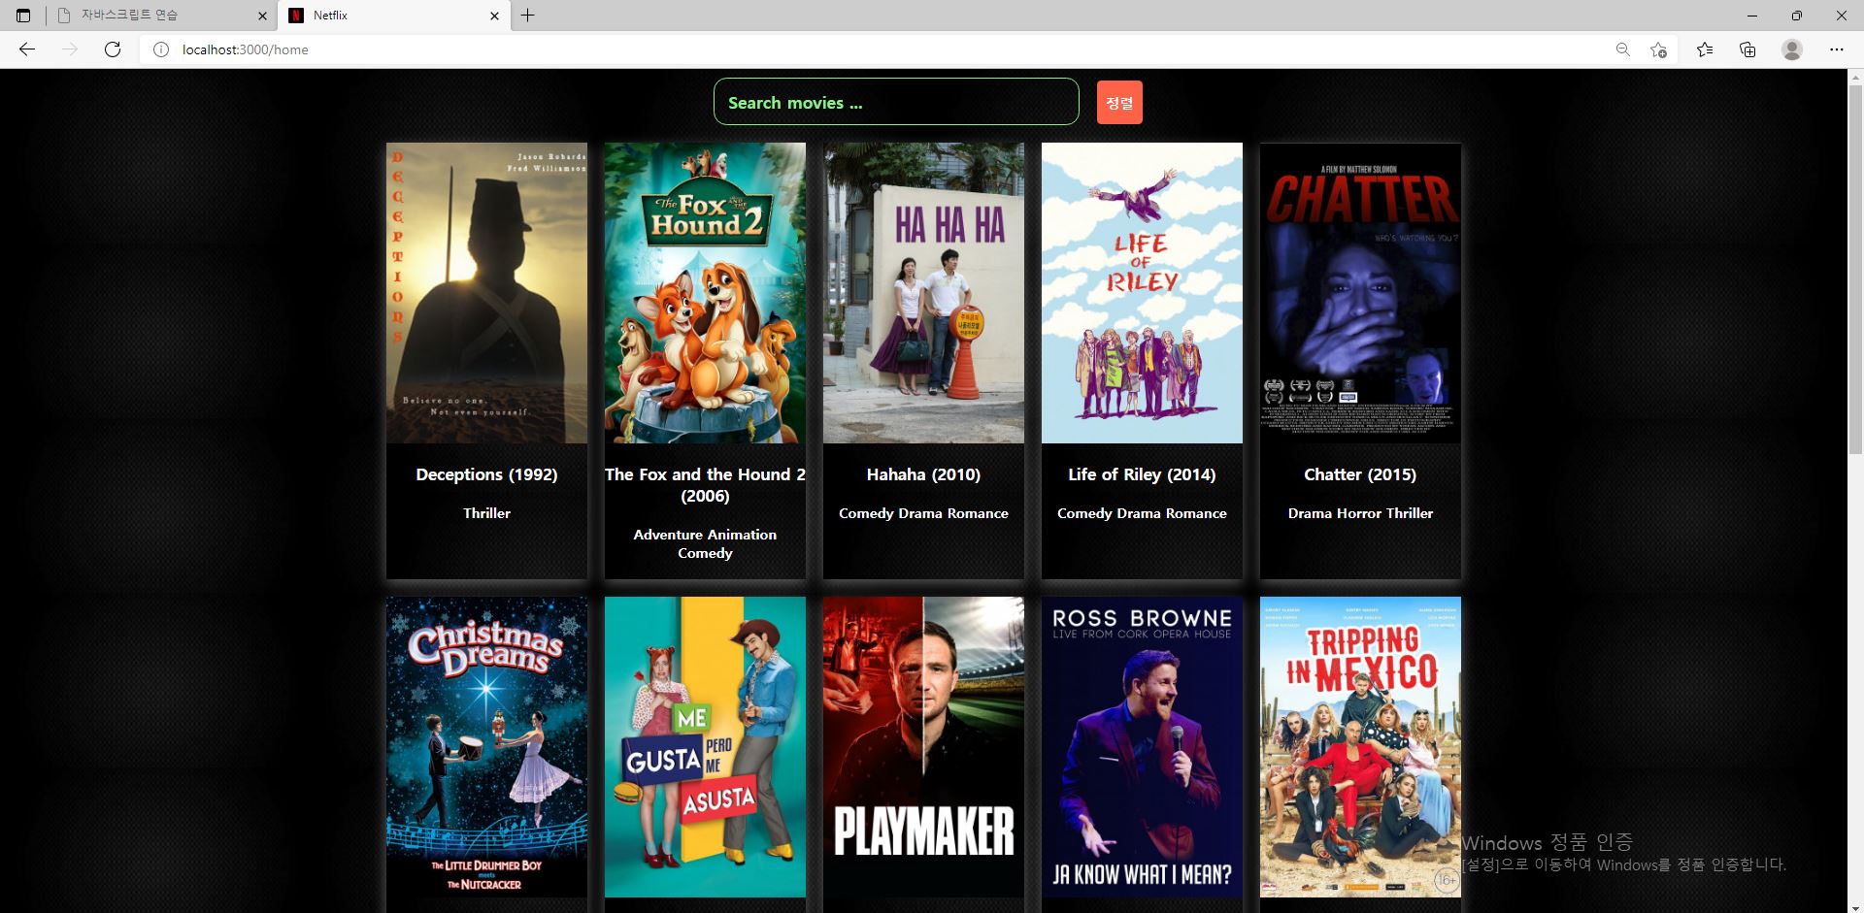Minimize the browser window
1864x913 pixels.
click(1752, 16)
